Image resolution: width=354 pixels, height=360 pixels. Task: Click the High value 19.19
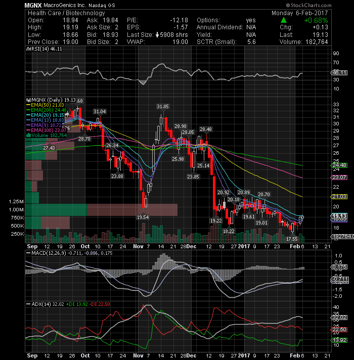[70, 27]
